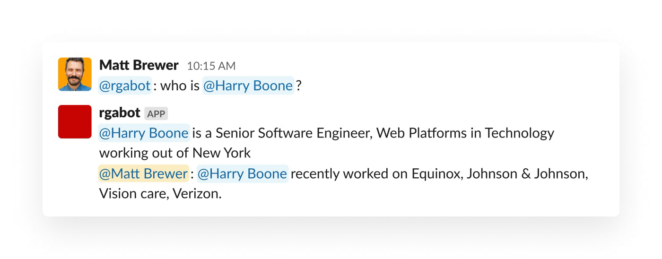Image resolution: width=662 pixels, height=259 pixels.
Task: Click the 'Vision care, Verizon.' text line
Action: coord(160,194)
